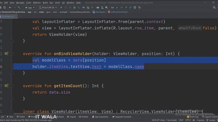218x122 pixels.
Task: Start debugging with the bug icon
Action: (x=75, y=7)
